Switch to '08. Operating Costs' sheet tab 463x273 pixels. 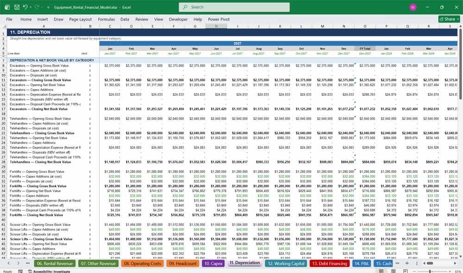click(x=142, y=264)
